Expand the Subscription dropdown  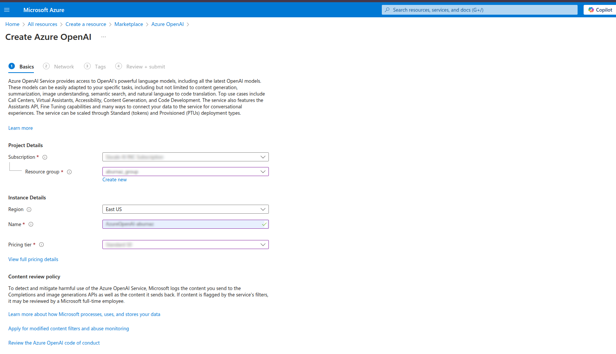(x=186, y=157)
